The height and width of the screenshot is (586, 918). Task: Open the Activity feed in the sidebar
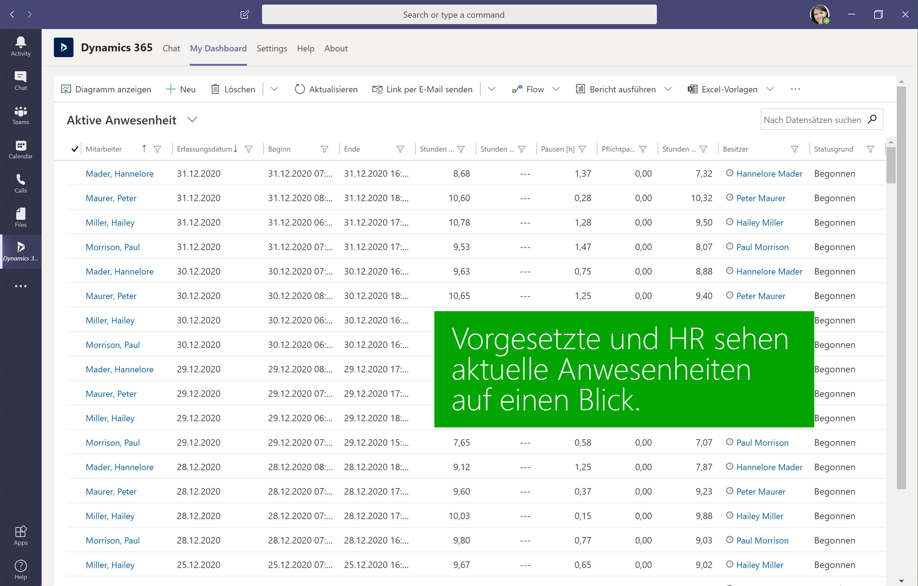(20, 45)
